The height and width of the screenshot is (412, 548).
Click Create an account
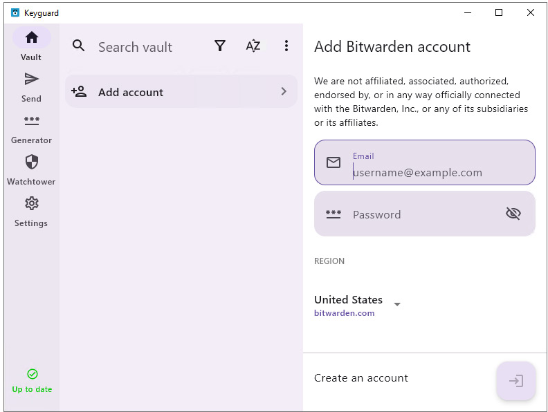361,378
